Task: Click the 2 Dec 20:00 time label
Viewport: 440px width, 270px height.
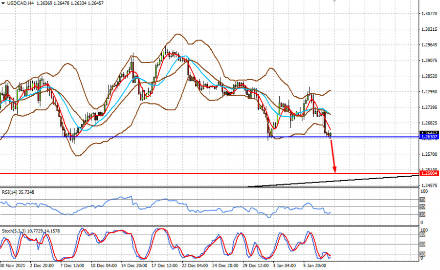Action: tap(42, 266)
